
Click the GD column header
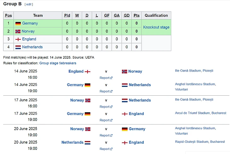pos(127,15)
